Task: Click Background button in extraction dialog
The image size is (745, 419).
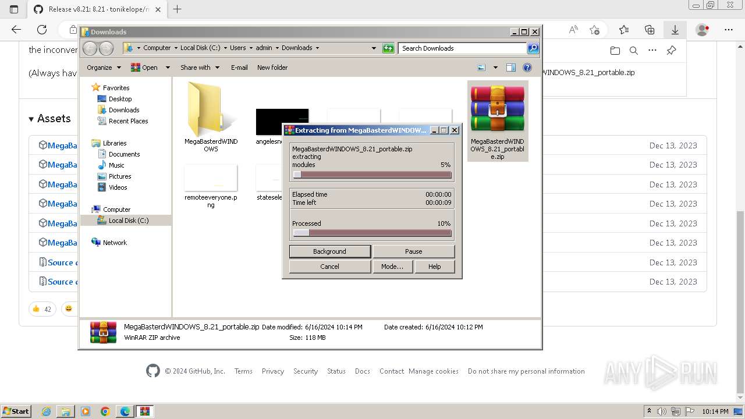Action: 329,251
